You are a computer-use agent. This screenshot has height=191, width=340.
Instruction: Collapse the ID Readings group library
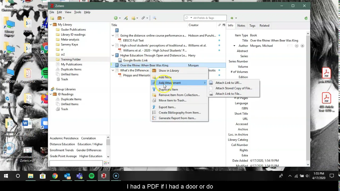(x=51, y=94)
